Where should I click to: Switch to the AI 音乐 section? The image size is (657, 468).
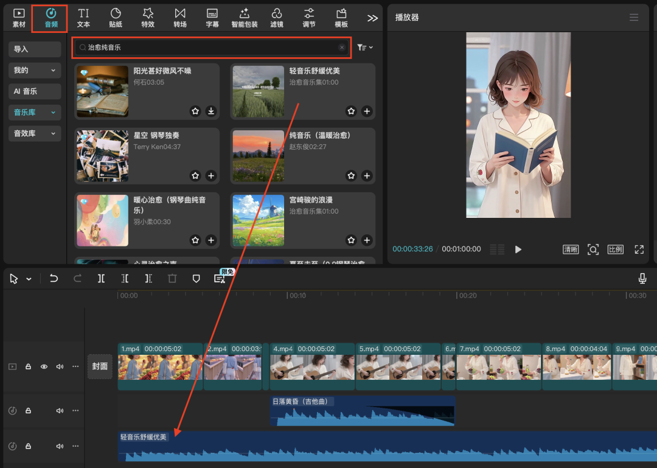34,91
